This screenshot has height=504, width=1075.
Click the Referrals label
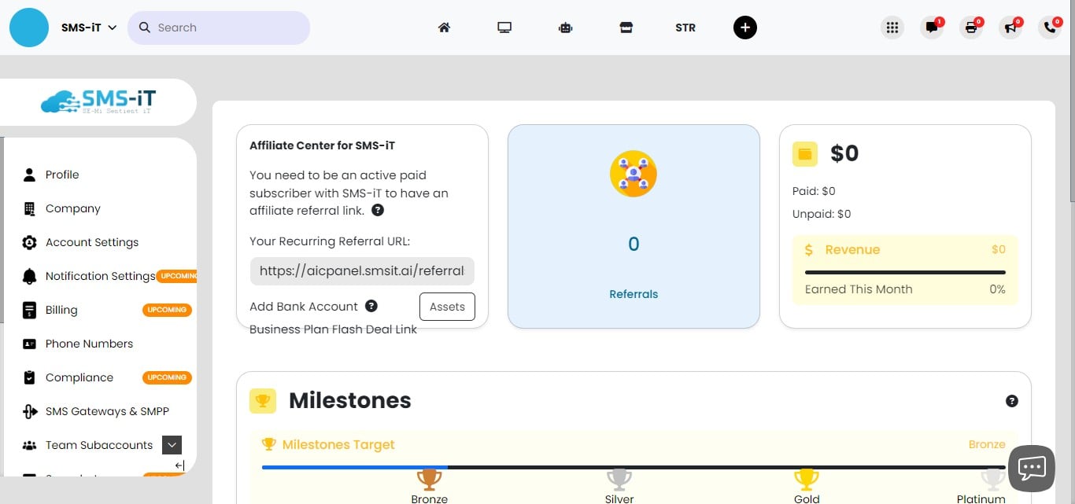(x=634, y=294)
